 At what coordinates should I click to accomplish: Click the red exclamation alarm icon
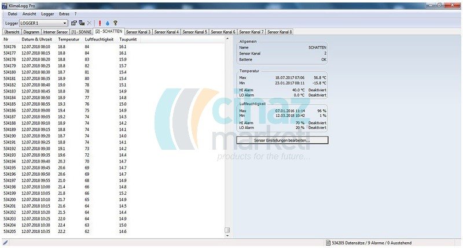(100, 23)
